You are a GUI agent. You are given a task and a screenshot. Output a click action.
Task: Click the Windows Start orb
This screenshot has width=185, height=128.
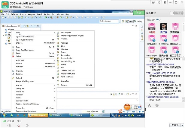tap(4, 115)
